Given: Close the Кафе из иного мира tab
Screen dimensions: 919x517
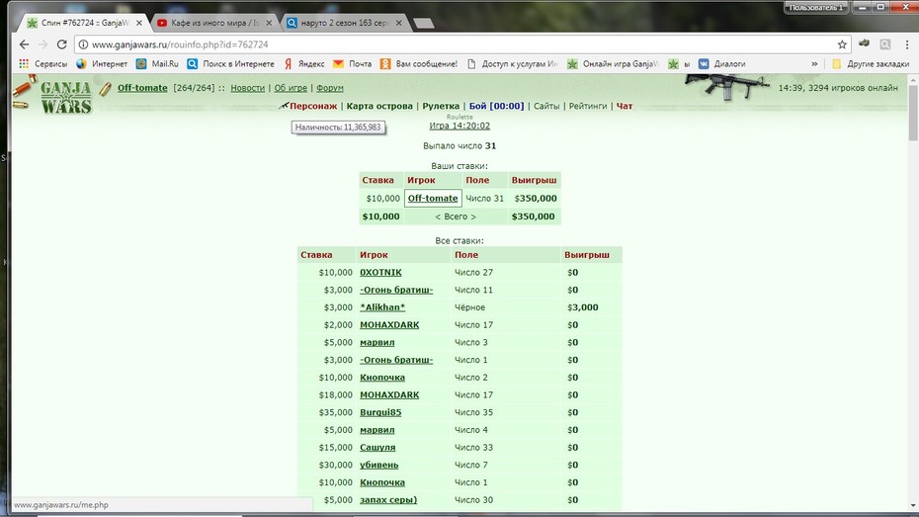Looking at the screenshot, I should tap(269, 23).
